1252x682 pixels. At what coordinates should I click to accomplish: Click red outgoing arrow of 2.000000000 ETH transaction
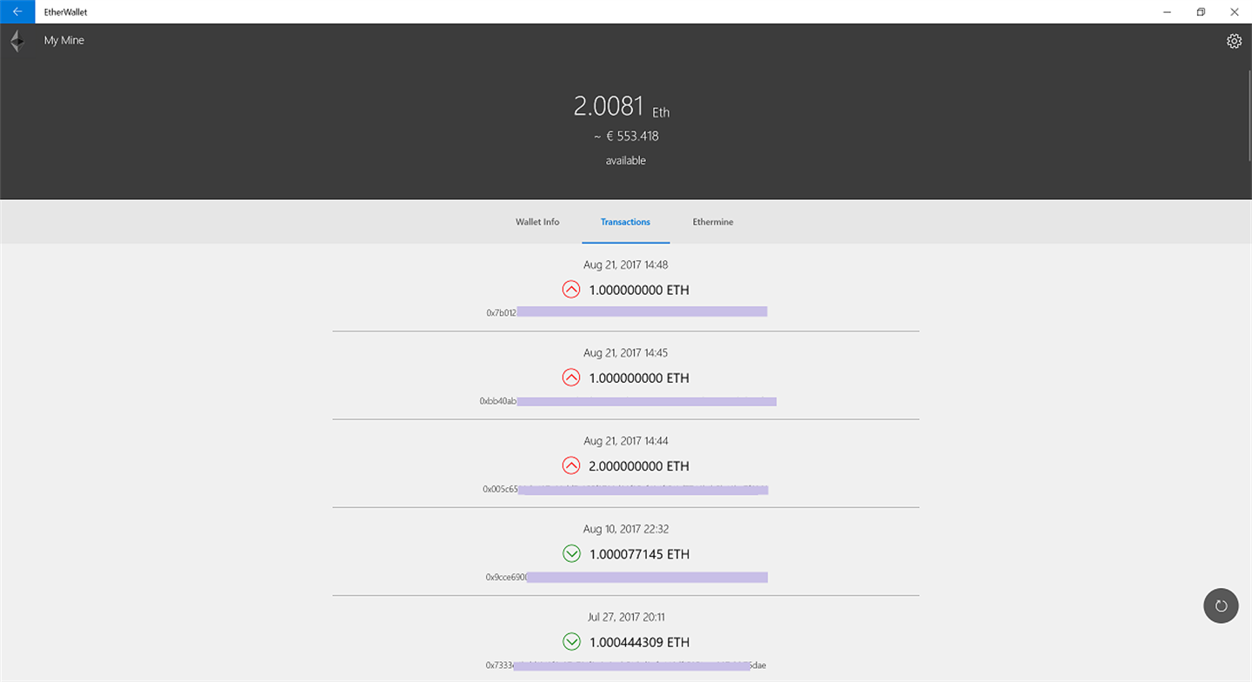pyautogui.click(x=571, y=465)
